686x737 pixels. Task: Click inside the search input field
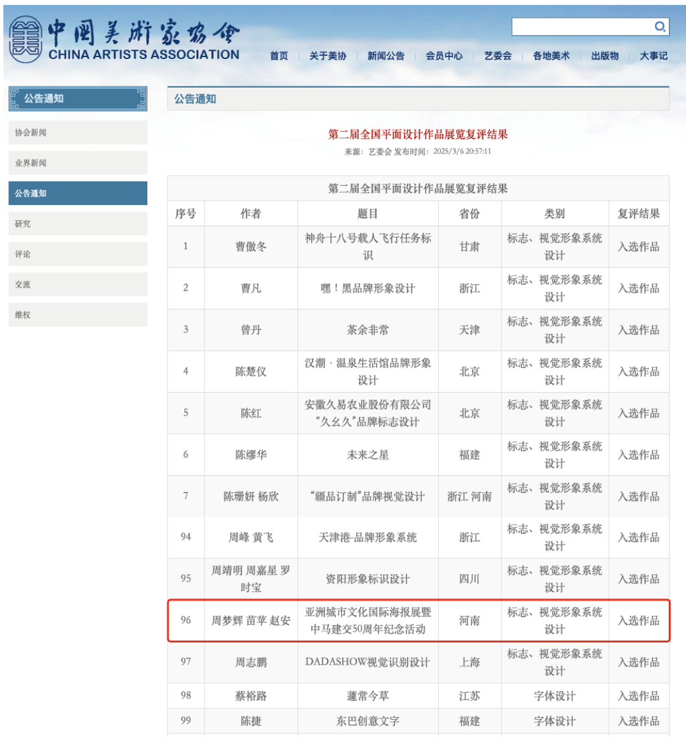pos(581,27)
